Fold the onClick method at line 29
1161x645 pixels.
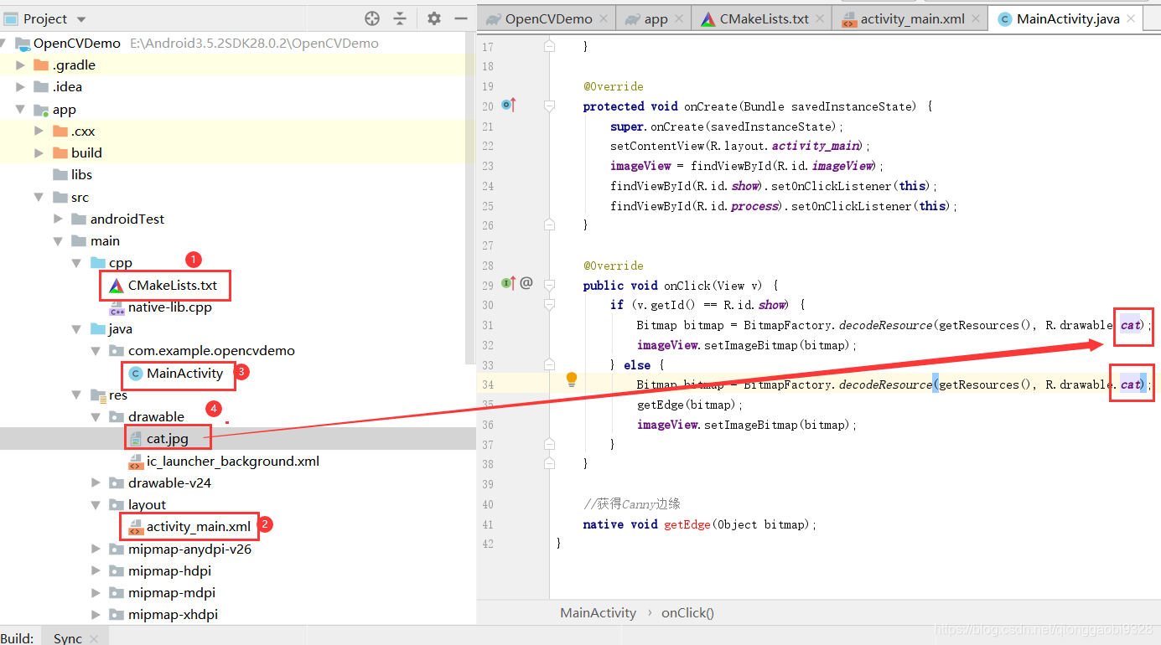click(549, 285)
